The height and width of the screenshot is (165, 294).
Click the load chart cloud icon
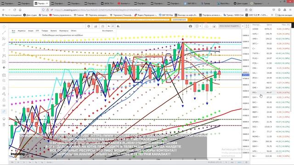(x=214, y=27)
